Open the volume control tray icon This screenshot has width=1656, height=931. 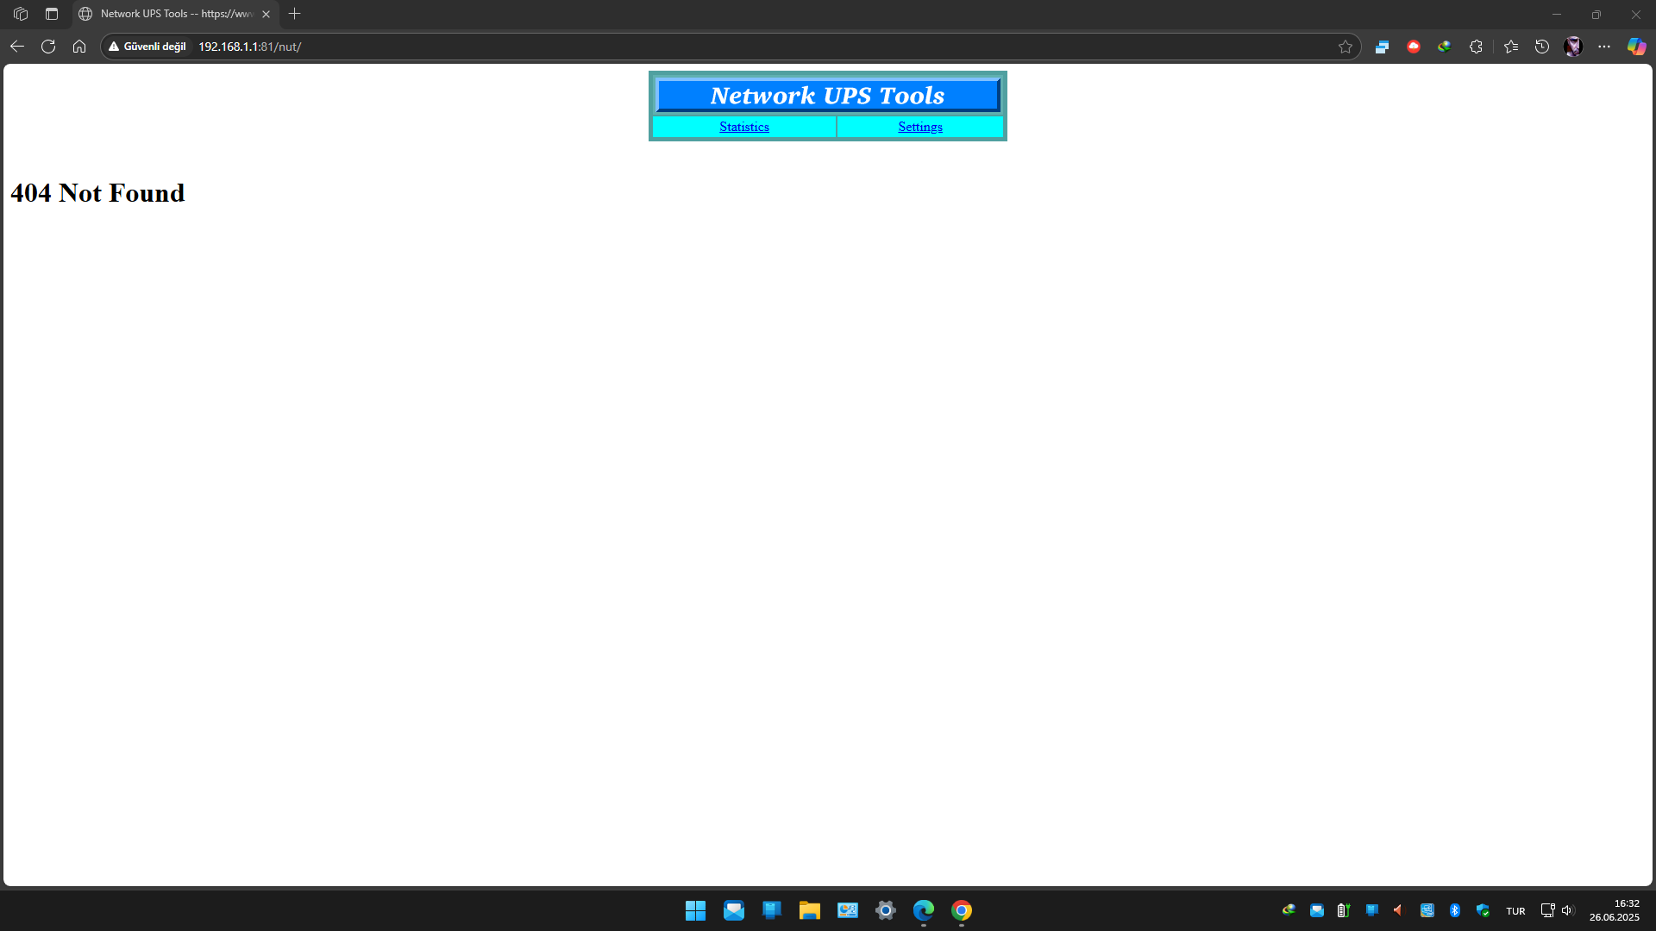[1568, 910]
